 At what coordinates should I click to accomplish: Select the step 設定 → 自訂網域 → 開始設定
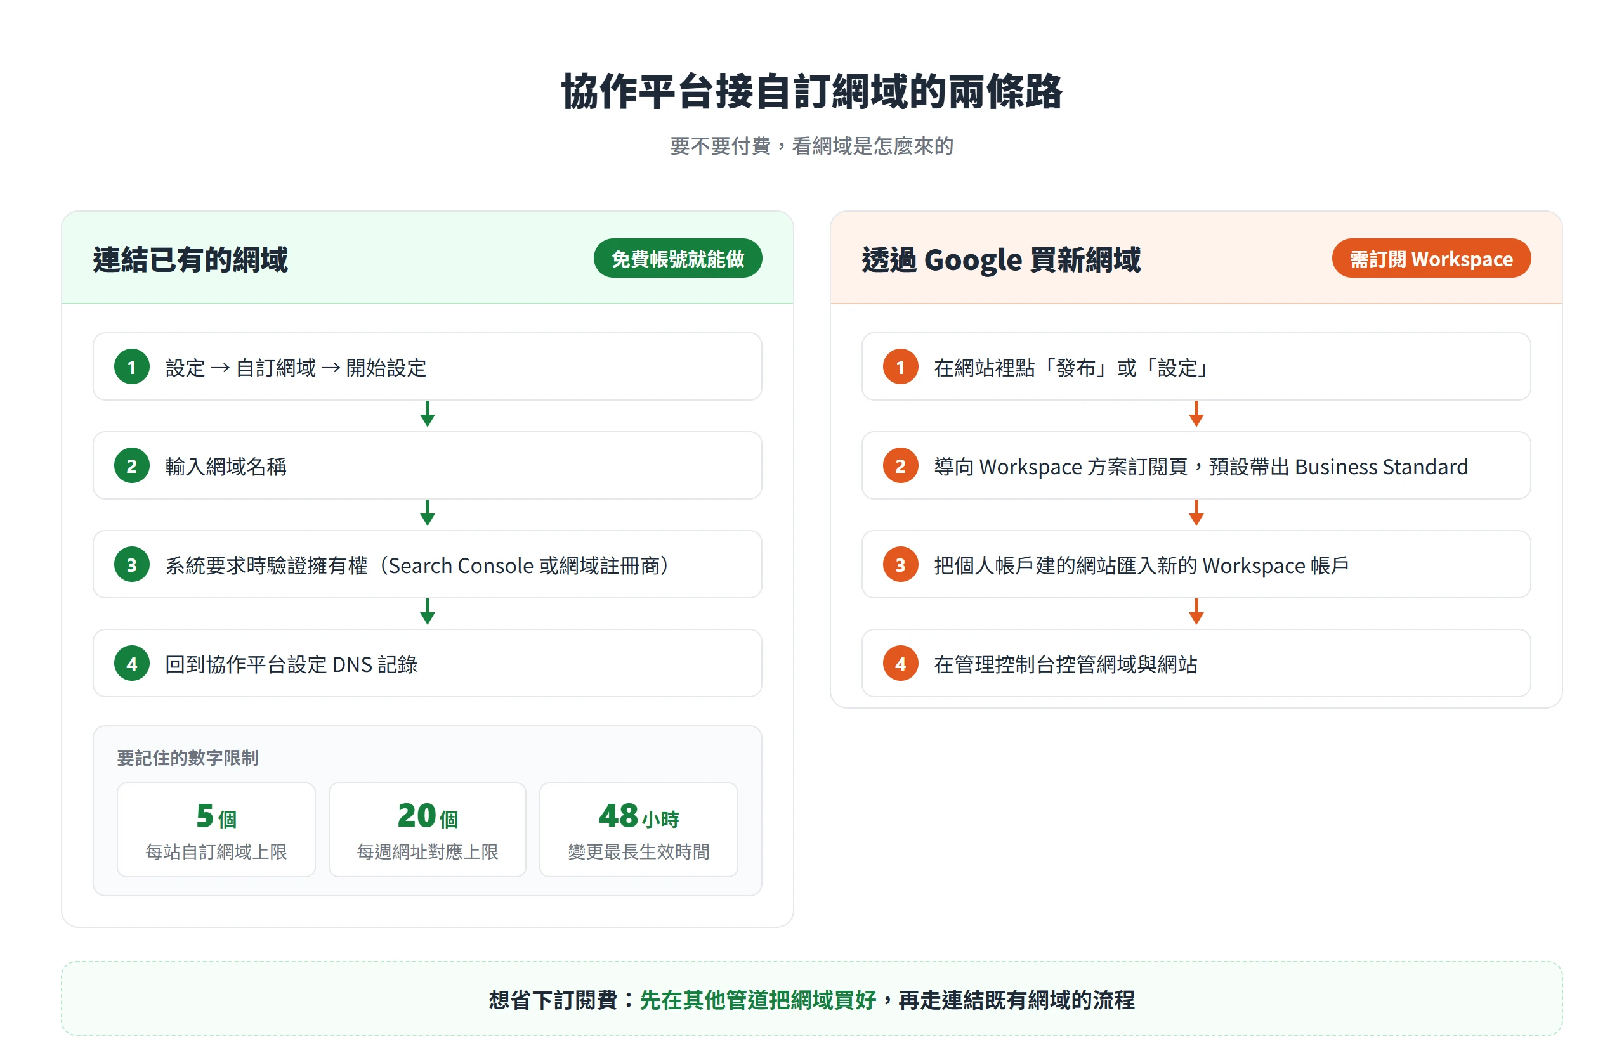tap(427, 367)
